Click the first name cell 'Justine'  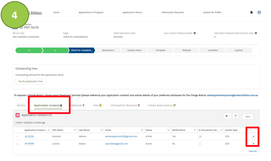(56, 144)
